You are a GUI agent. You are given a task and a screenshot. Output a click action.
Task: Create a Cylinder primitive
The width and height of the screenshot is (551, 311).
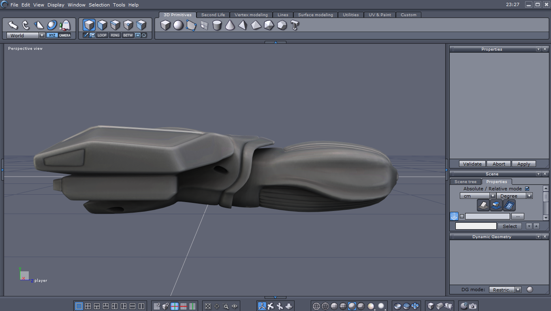click(217, 25)
